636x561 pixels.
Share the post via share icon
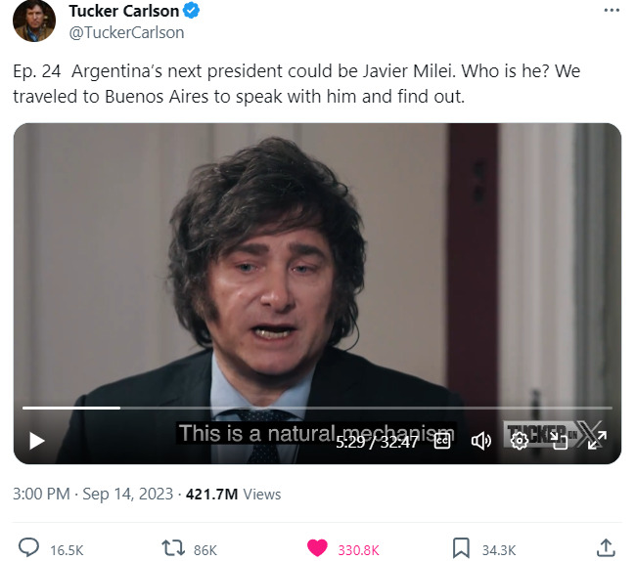(605, 548)
